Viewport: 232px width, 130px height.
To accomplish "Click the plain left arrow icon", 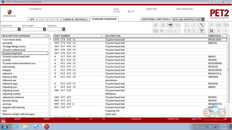I will pyautogui.click(x=226, y=31).
